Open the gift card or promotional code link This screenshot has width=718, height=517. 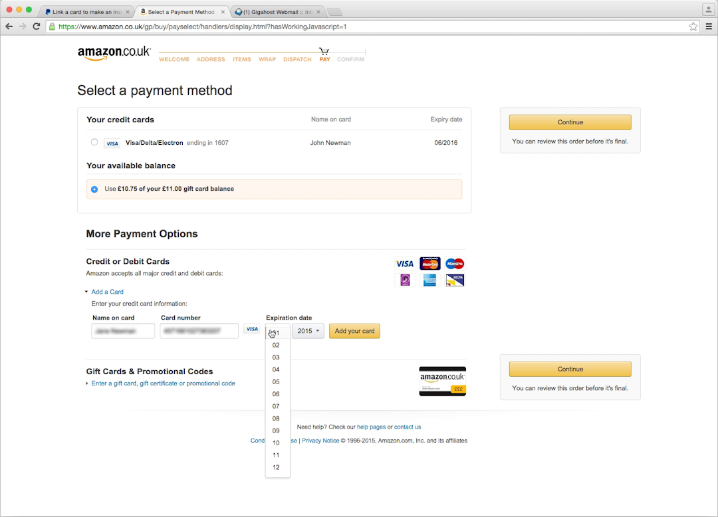[x=163, y=383]
